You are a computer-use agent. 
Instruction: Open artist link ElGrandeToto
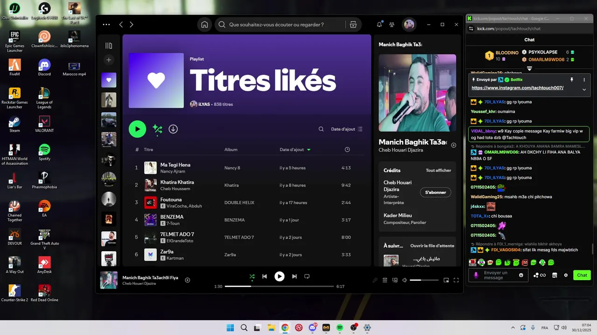point(180,241)
